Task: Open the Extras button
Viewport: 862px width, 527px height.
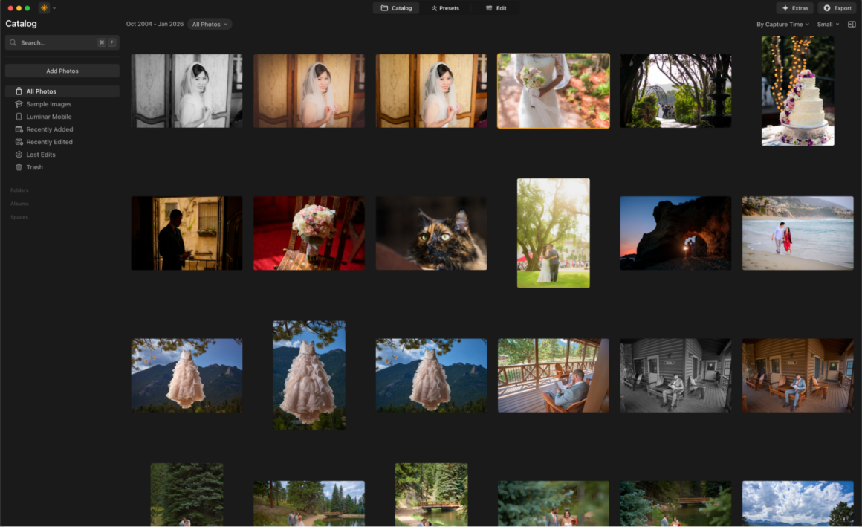Action: coord(795,8)
